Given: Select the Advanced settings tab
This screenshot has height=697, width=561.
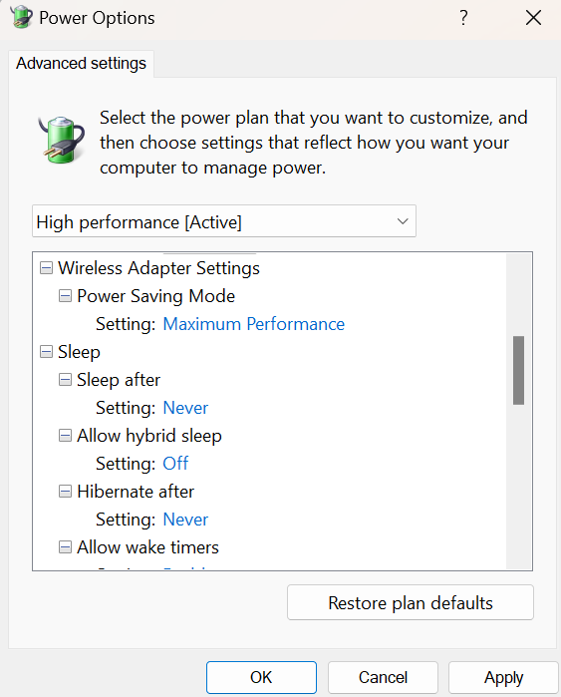Looking at the screenshot, I should tap(82, 64).
